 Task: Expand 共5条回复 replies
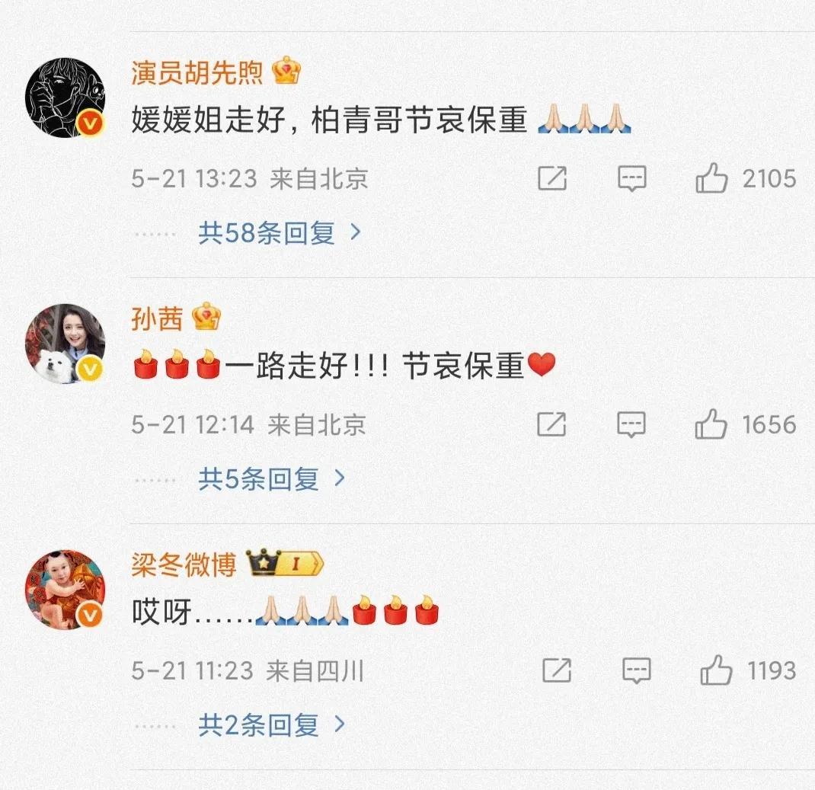click(x=271, y=478)
